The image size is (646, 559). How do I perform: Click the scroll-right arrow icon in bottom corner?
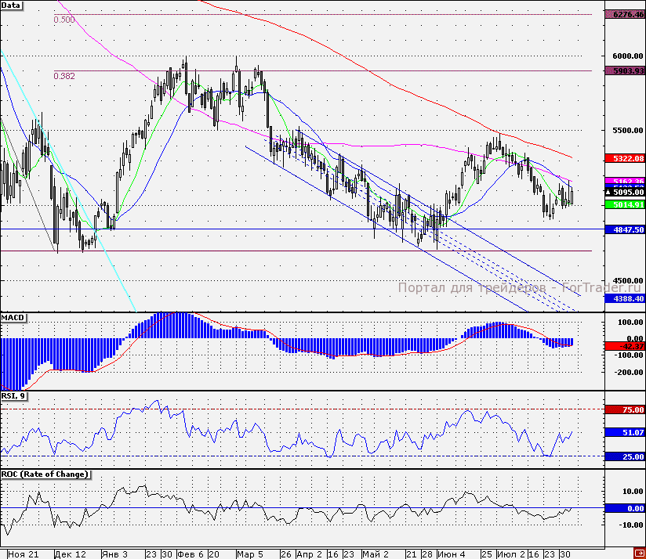(x=639, y=554)
